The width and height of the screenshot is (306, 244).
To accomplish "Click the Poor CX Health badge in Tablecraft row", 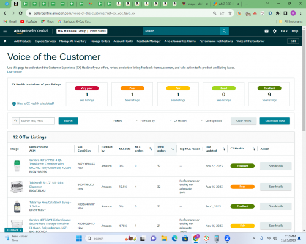I will 242,187.
